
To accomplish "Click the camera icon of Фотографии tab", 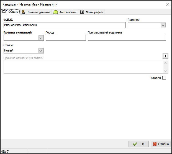I will coord(82,12).
